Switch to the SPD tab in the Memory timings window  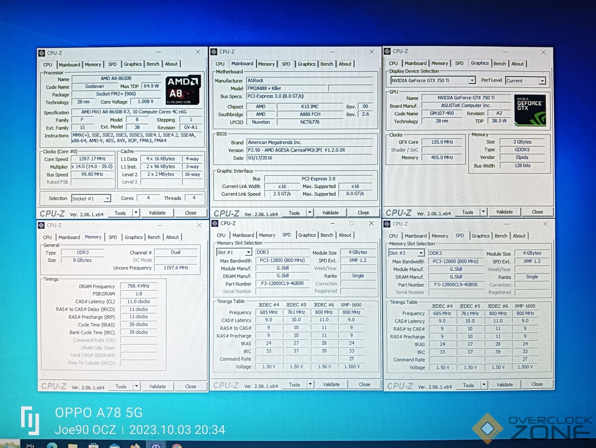[x=113, y=237]
